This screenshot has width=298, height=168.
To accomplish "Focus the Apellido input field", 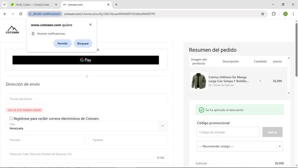I will pyautogui.click(x=128, y=140).
